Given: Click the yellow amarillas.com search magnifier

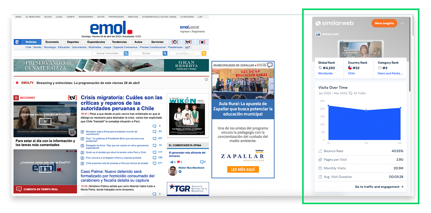Looking at the screenshot, I should pyautogui.click(x=204, y=53).
